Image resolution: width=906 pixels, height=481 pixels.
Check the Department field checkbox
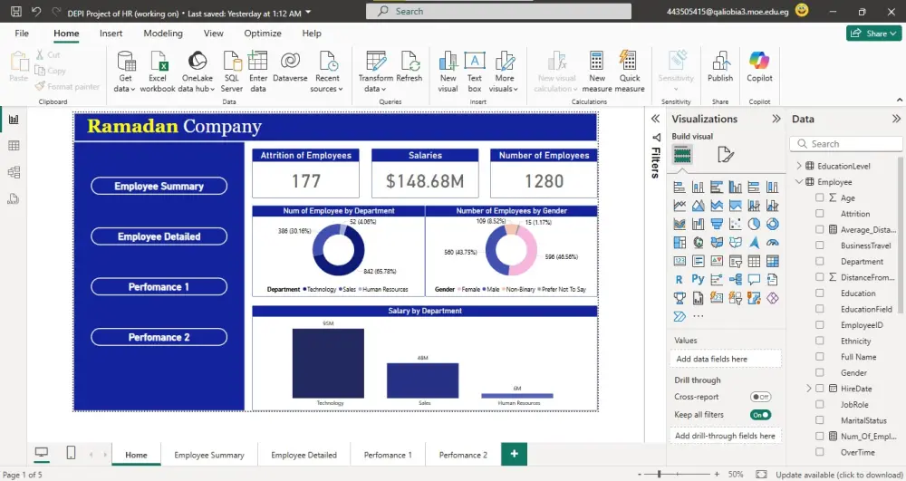coord(819,261)
